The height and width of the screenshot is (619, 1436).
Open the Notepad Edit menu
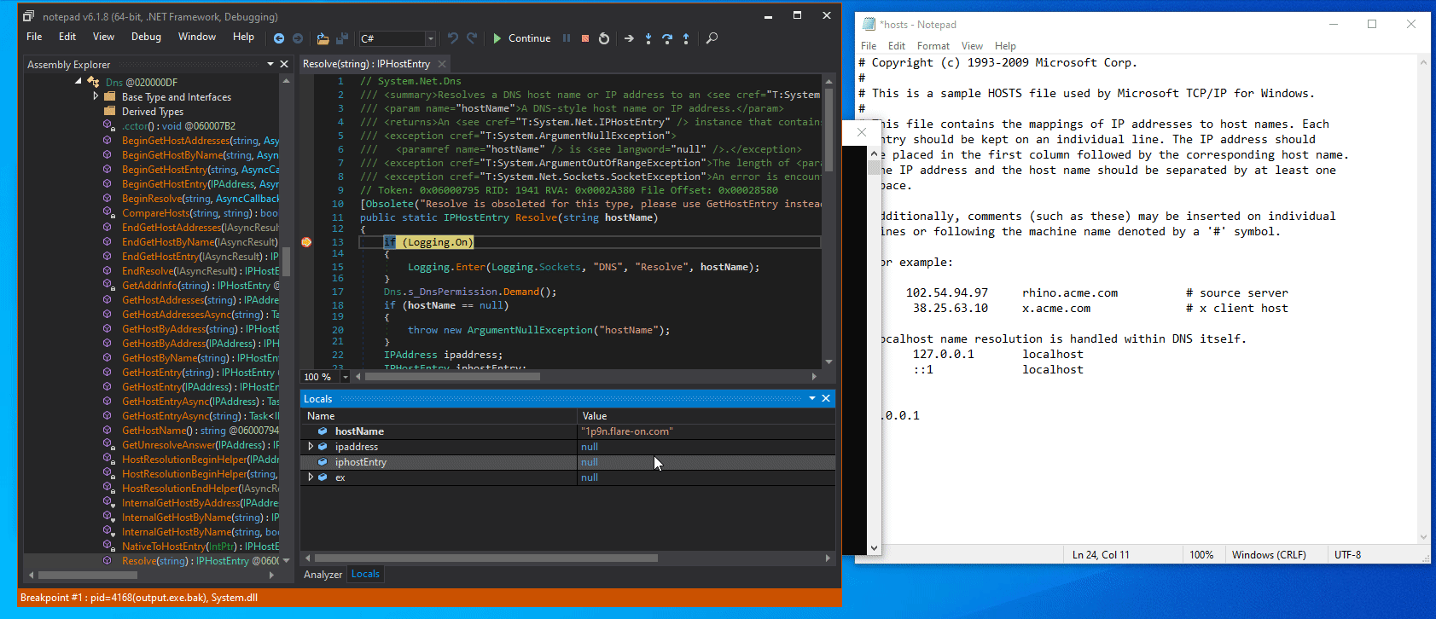(897, 46)
